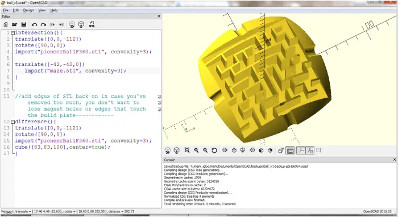Export the model as STL
This screenshot has height=217, width=398.
92,24
